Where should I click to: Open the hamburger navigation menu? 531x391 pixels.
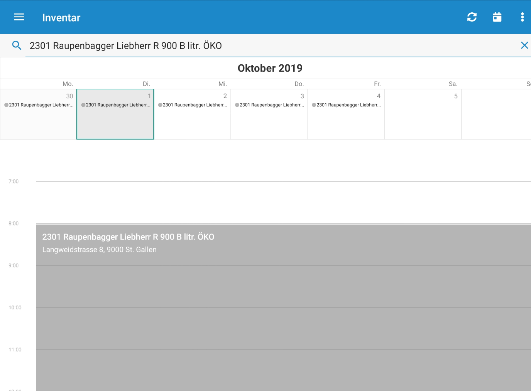[19, 17]
